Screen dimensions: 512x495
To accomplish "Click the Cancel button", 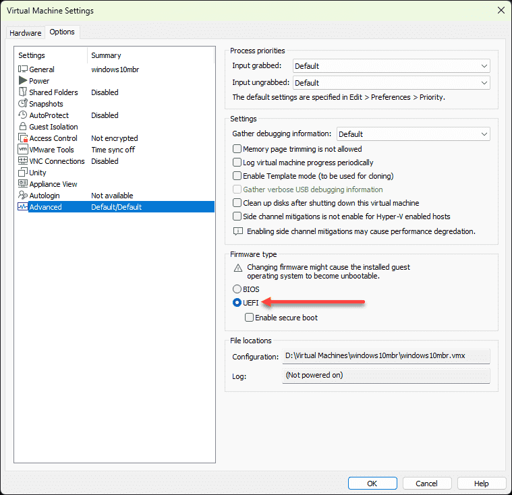I will pos(427,484).
